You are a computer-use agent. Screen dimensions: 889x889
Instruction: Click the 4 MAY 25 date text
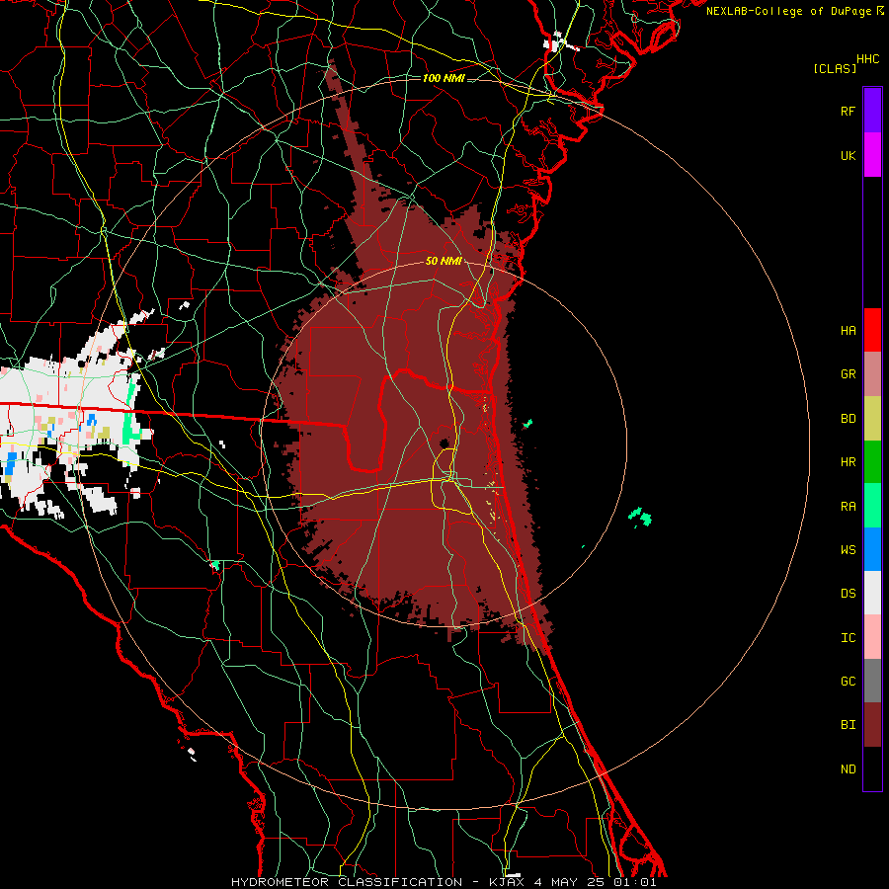pos(569,882)
